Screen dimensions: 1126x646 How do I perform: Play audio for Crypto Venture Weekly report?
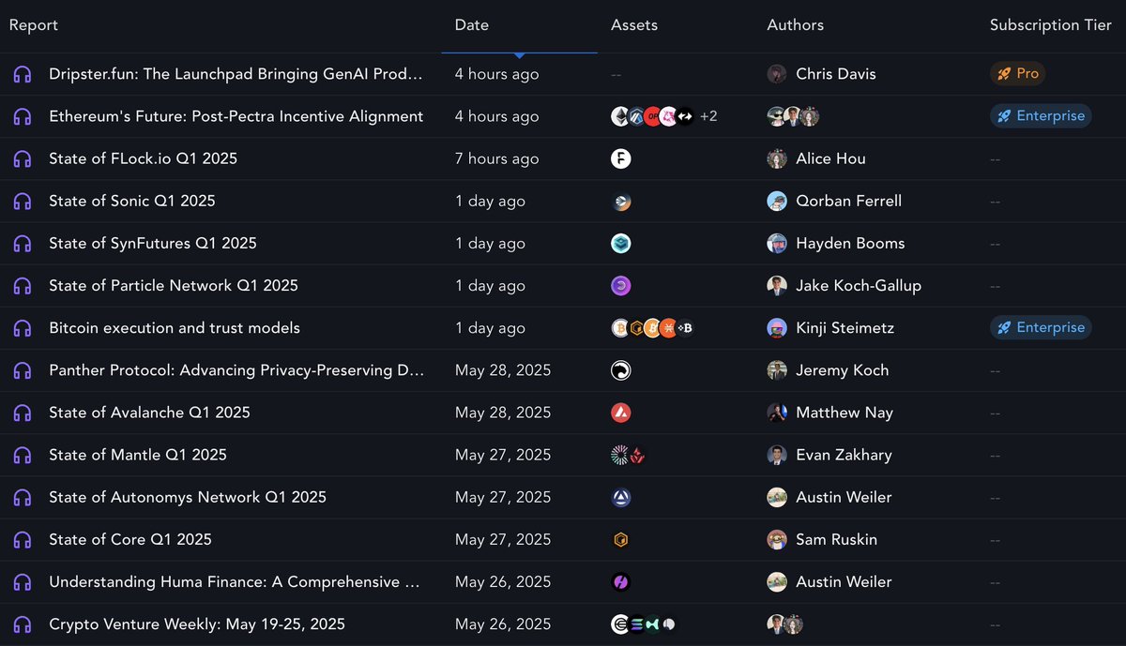tap(23, 623)
